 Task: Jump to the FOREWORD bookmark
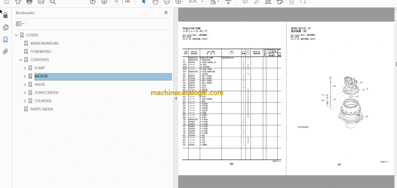(x=41, y=51)
